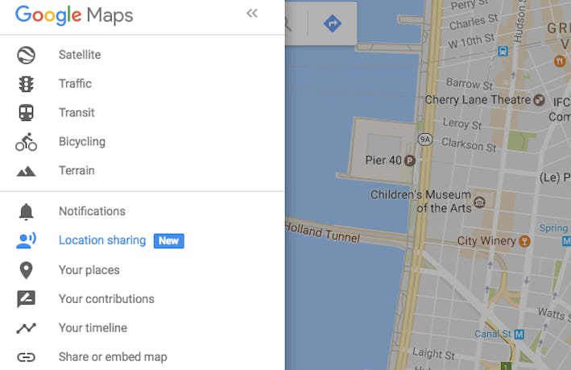Click the blue New badge

[168, 240]
